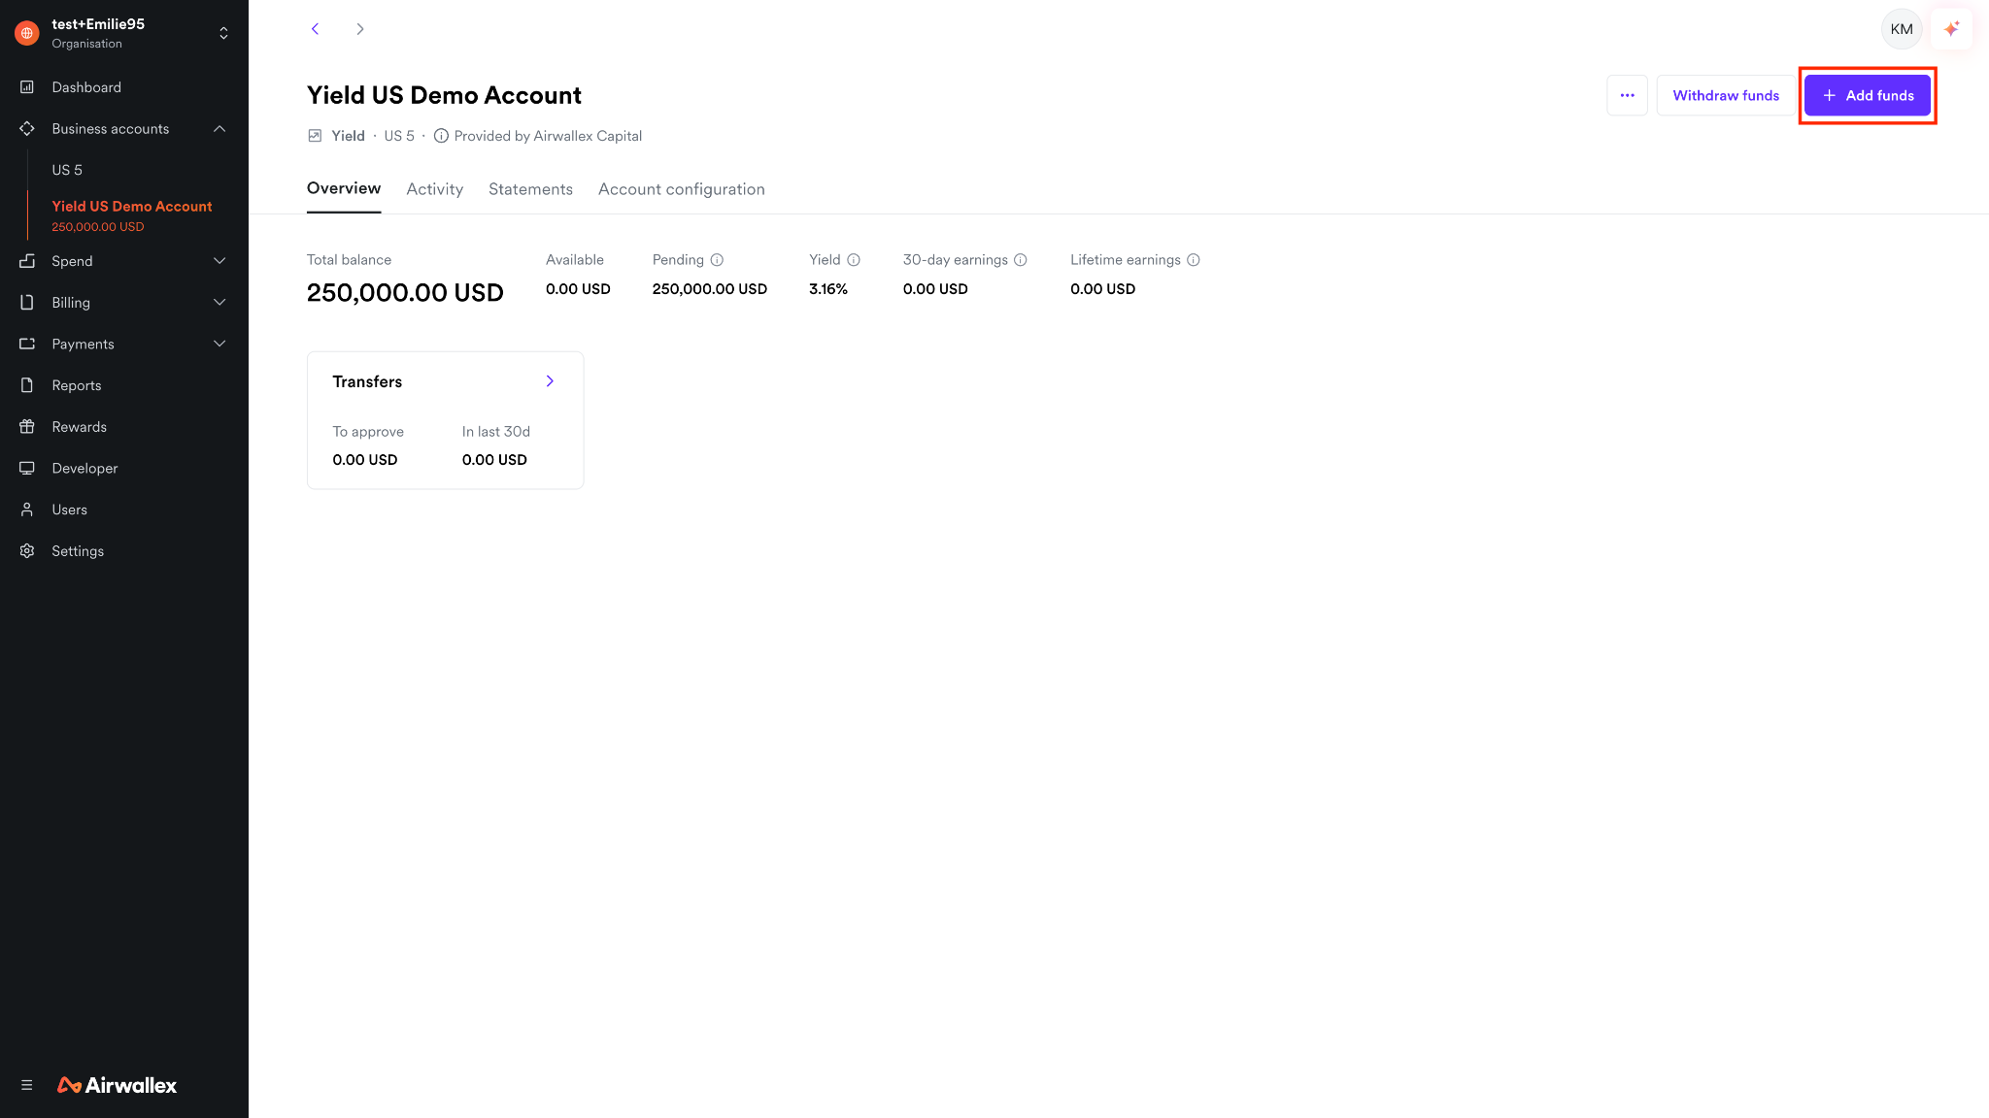1989x1118 pixels.
Task: Click the Pending 250,000.00 USD value
Action: pos(710,289)
